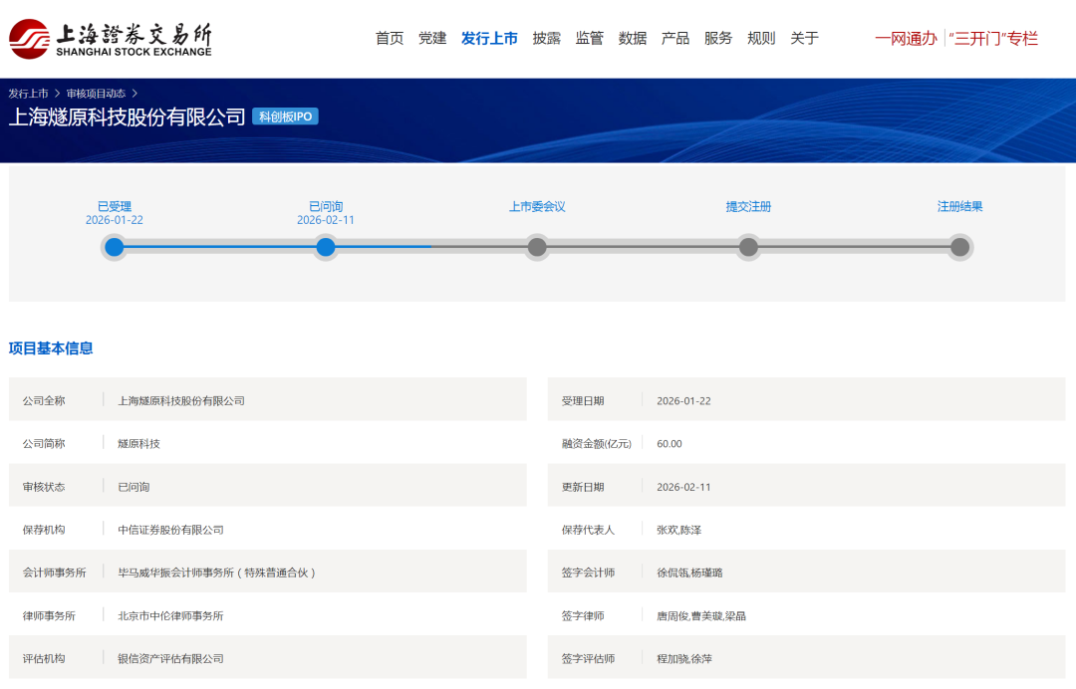Select the 注册结果 timeline node
Viewport: 1076px width, 689px height.
[960, 247]
